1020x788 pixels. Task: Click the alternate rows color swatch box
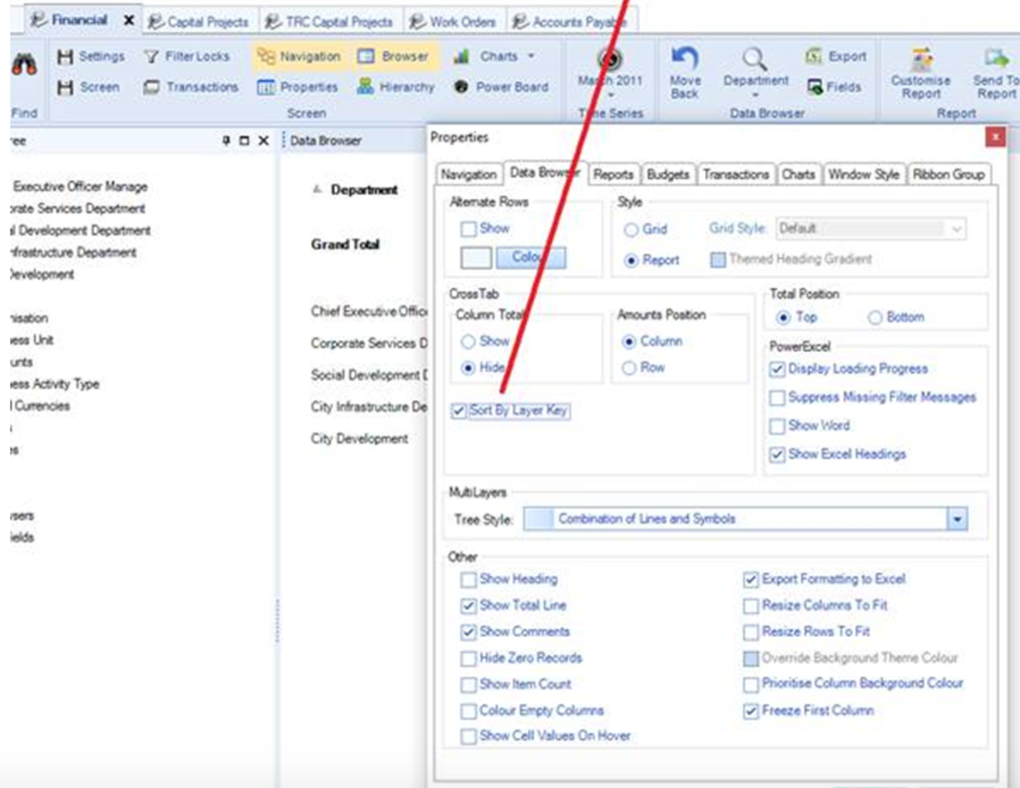pyautogui.click(x=476, y=257)
